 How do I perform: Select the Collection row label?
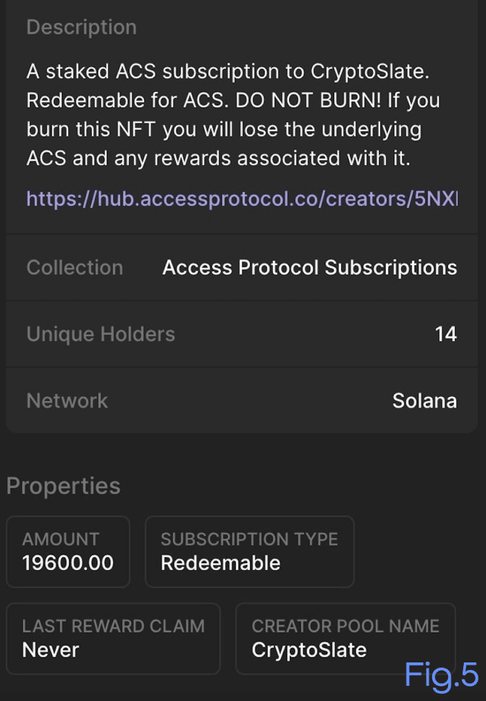coord(75,268)
